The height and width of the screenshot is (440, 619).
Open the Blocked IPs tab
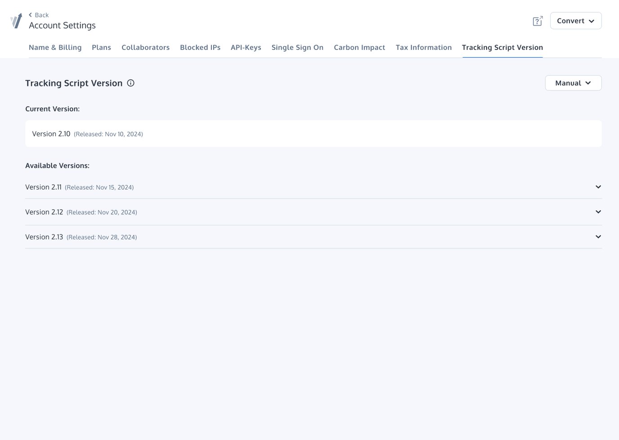(200, 47)
